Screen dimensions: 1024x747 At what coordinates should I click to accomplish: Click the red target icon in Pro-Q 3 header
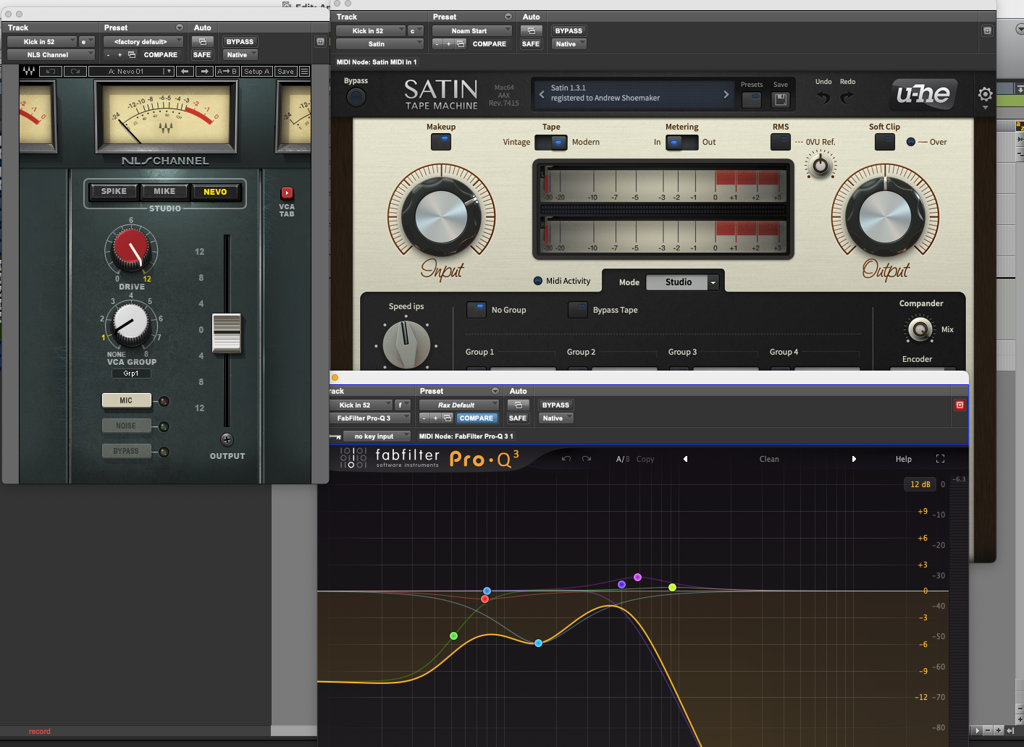click(x=960, y=405)
